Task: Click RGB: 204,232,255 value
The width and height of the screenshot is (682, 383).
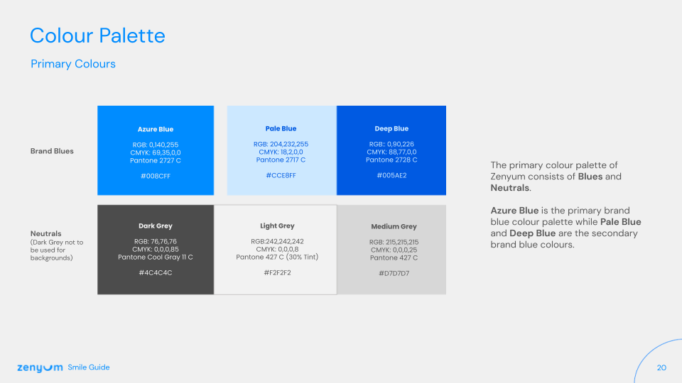Action: [x=281, y=144]
